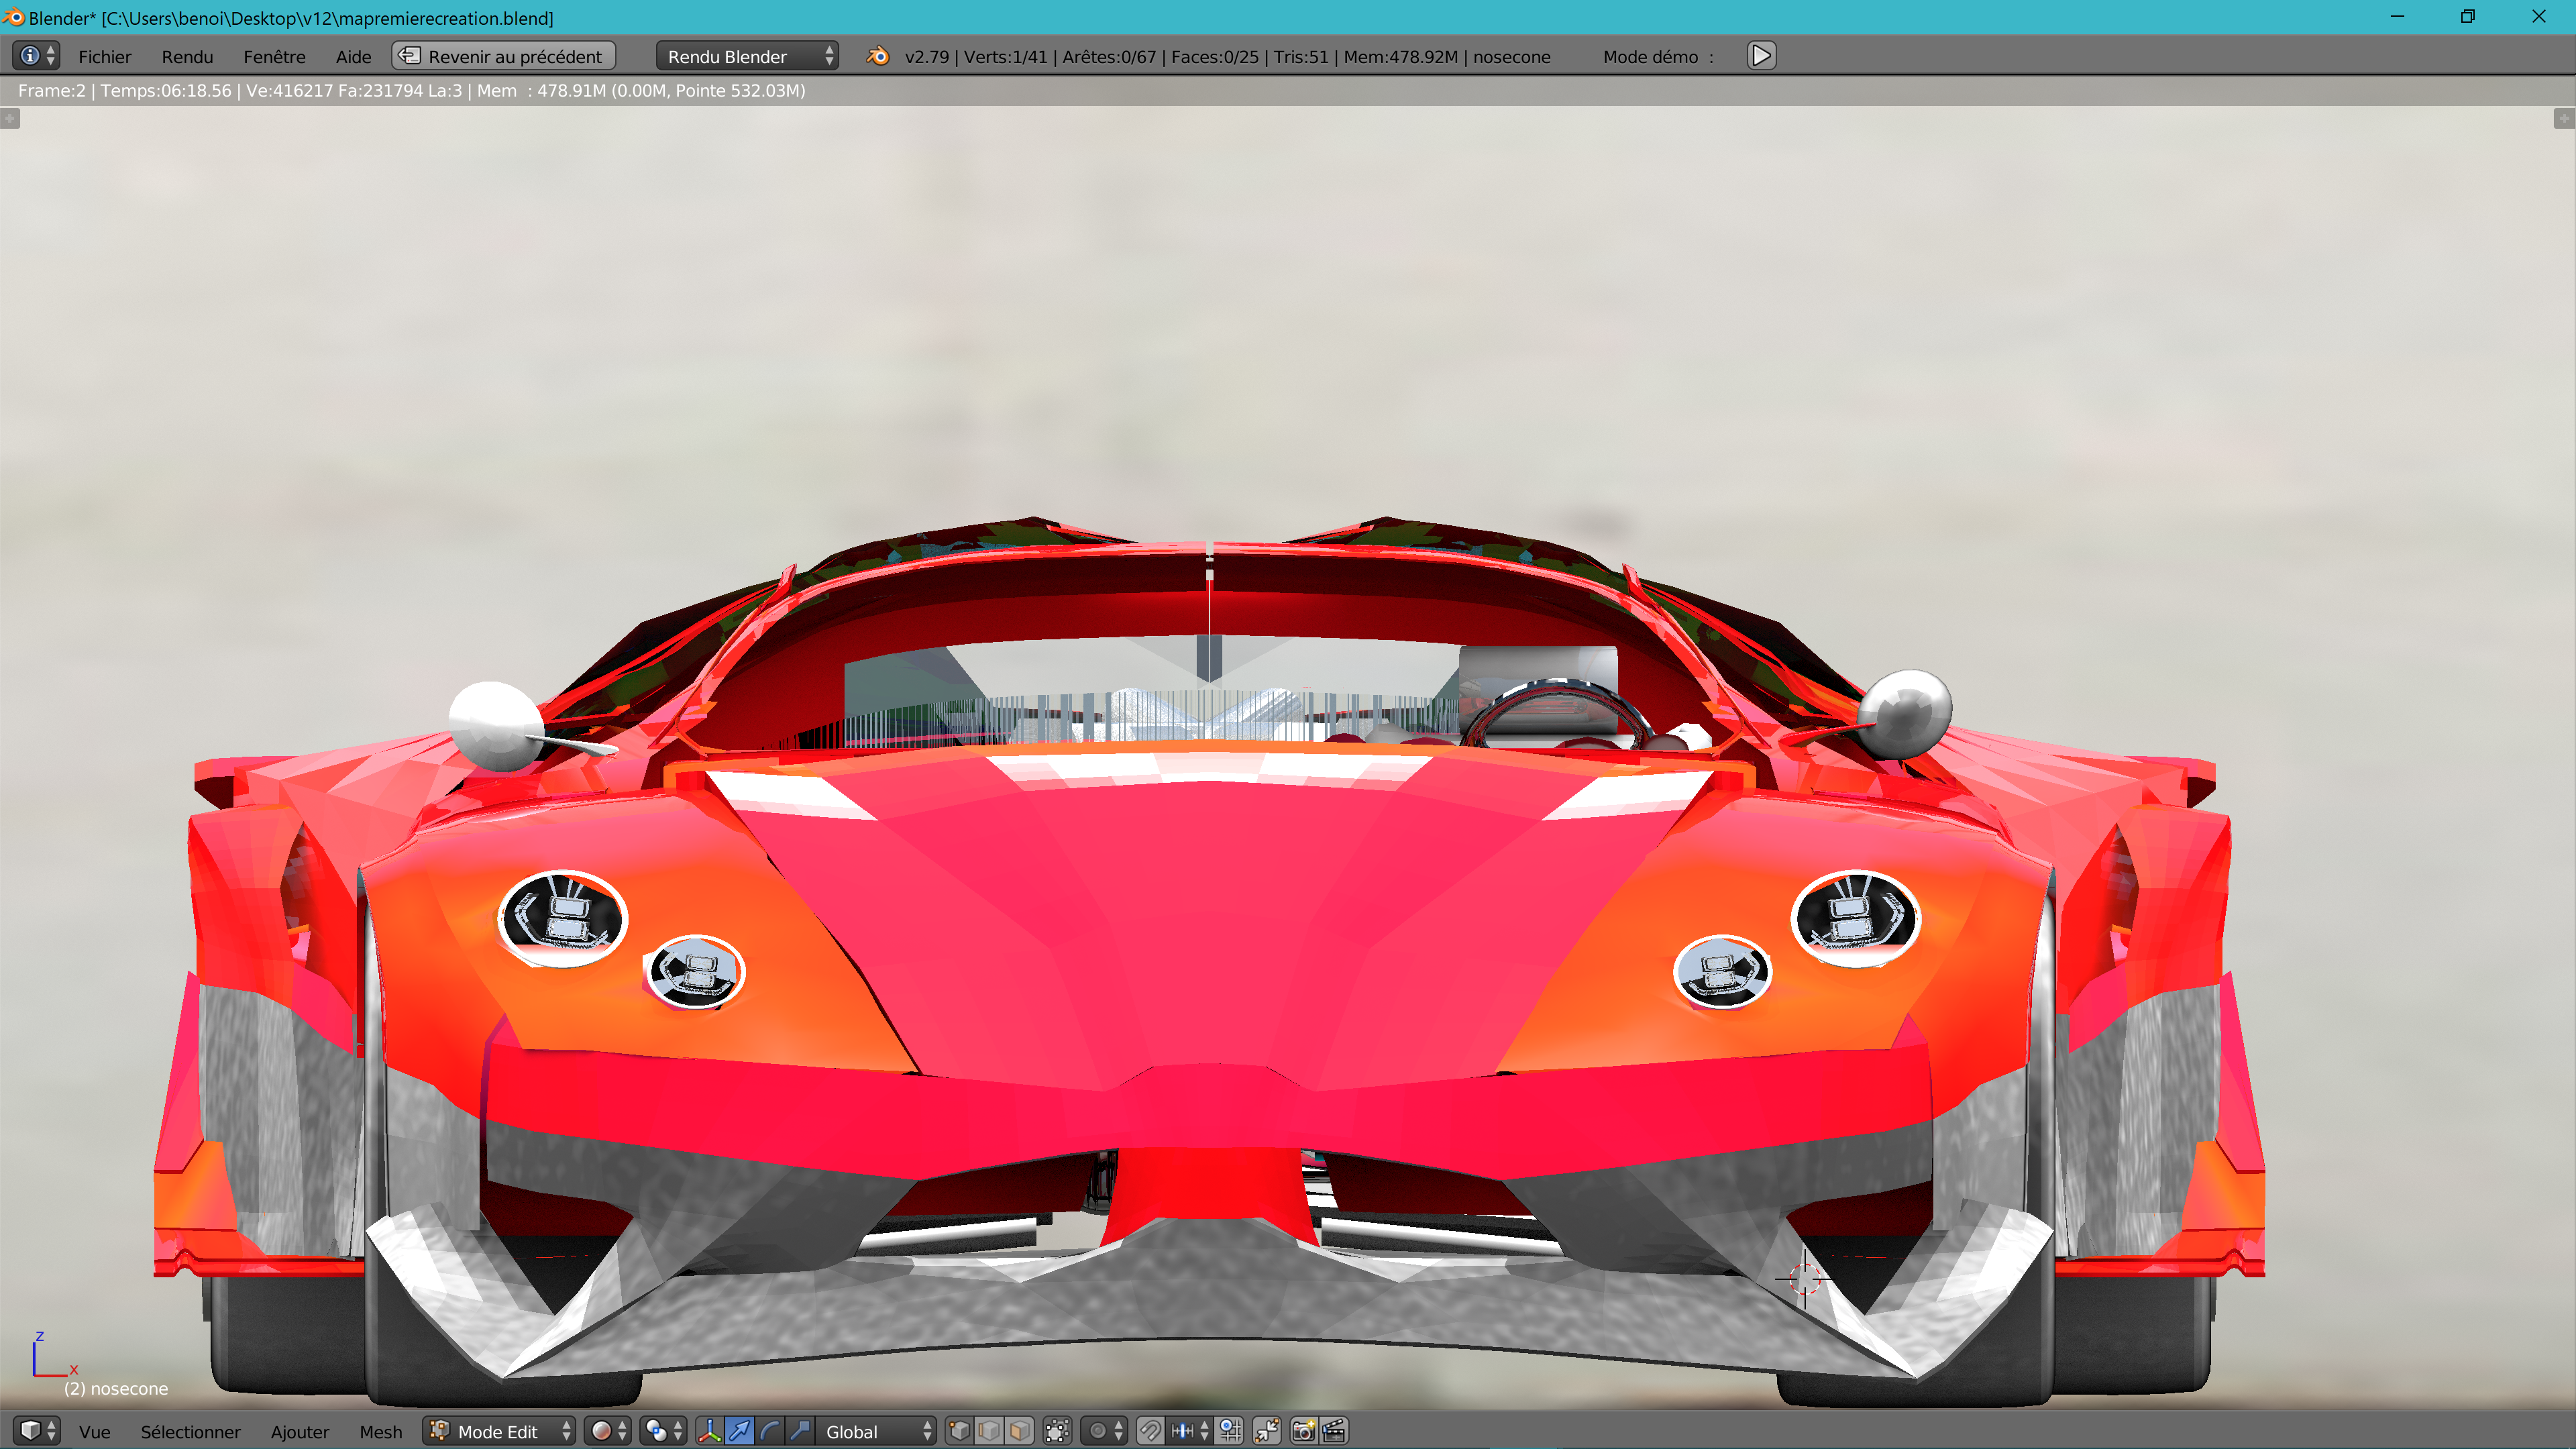Toggle snap onto itself option
The width and height of the screenshot is (2576, 1449).
[x=1230, y=1431]
